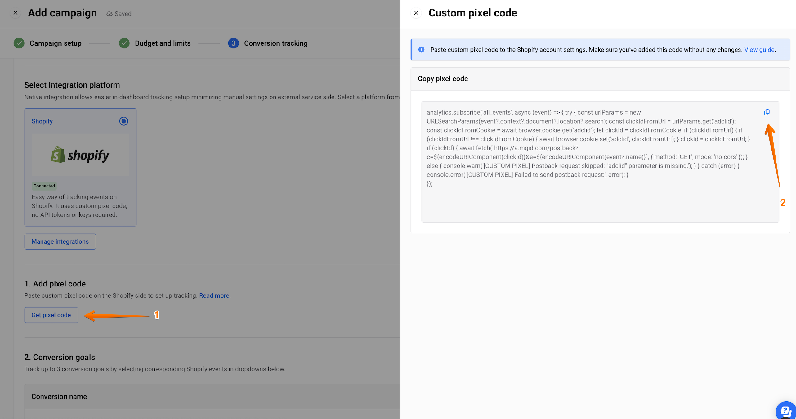This screenshot has width=796, height=419.
Task: Click the Connected status badge
Action: pyautogui.click(x=44, y=186)
